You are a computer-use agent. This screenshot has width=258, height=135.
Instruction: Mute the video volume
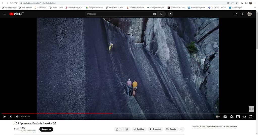(x=17, y=117)
